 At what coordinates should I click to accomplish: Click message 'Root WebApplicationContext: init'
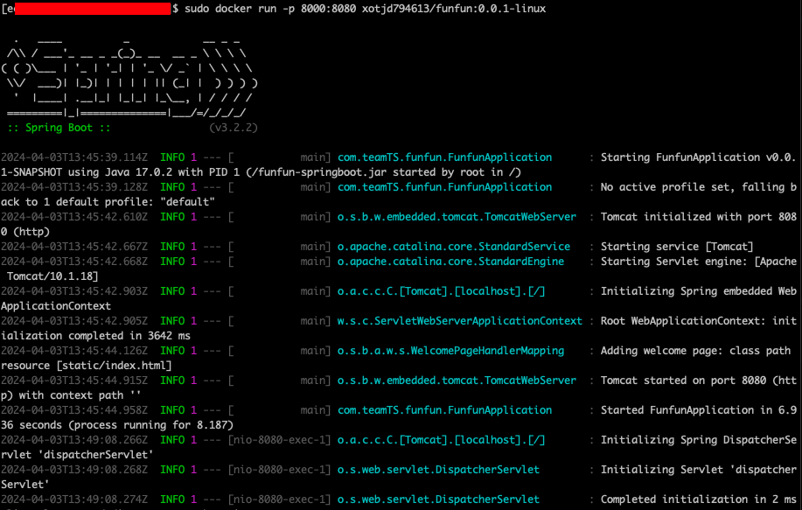tap(699, 321)
